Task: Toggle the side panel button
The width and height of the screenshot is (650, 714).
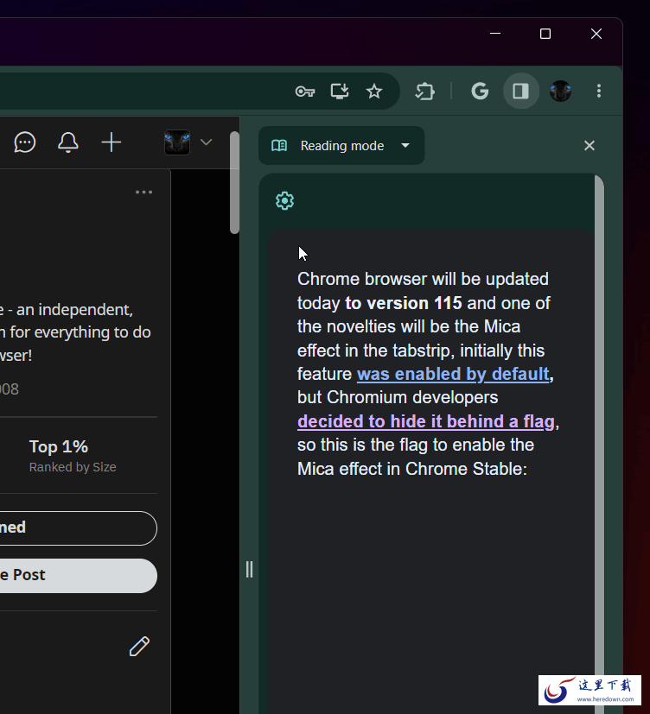Action: click(520, 91)
